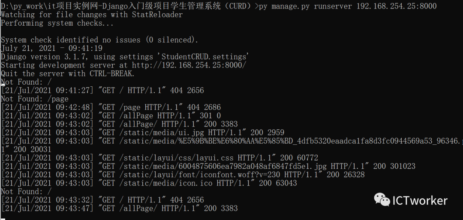Click the '09:43:32 GET / 404 2656' log entry
The width and height of the screenshot is (463, 220).
click(x=102, y=200)
